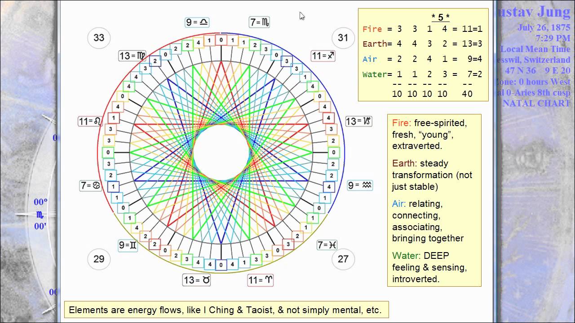Click the circled number 31
This screenshot has width=575, height=323.
(343, 38)
